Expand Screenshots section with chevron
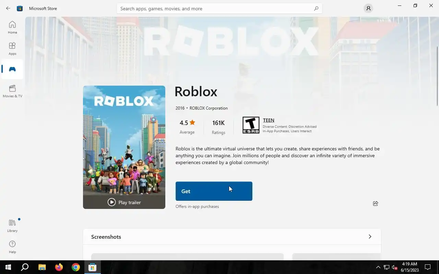This screenshot has height=274, width=439. click(x=370, y=237)
